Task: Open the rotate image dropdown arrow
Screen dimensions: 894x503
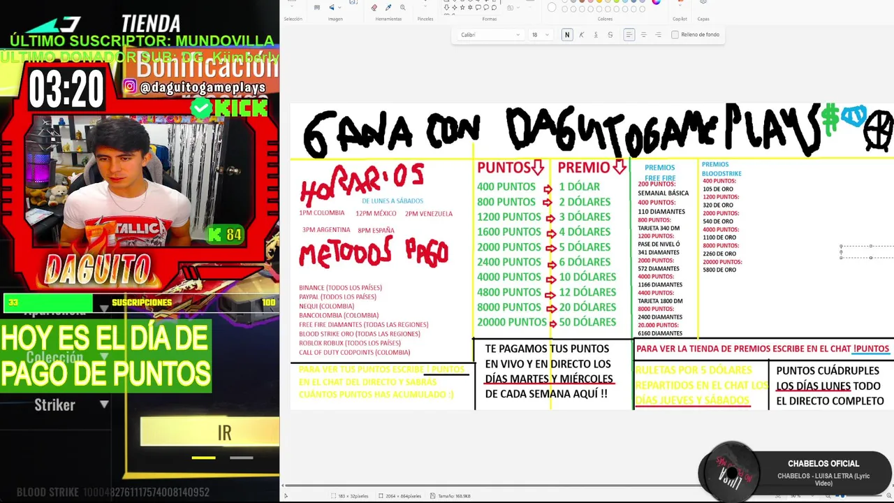Action: point(339,7)
